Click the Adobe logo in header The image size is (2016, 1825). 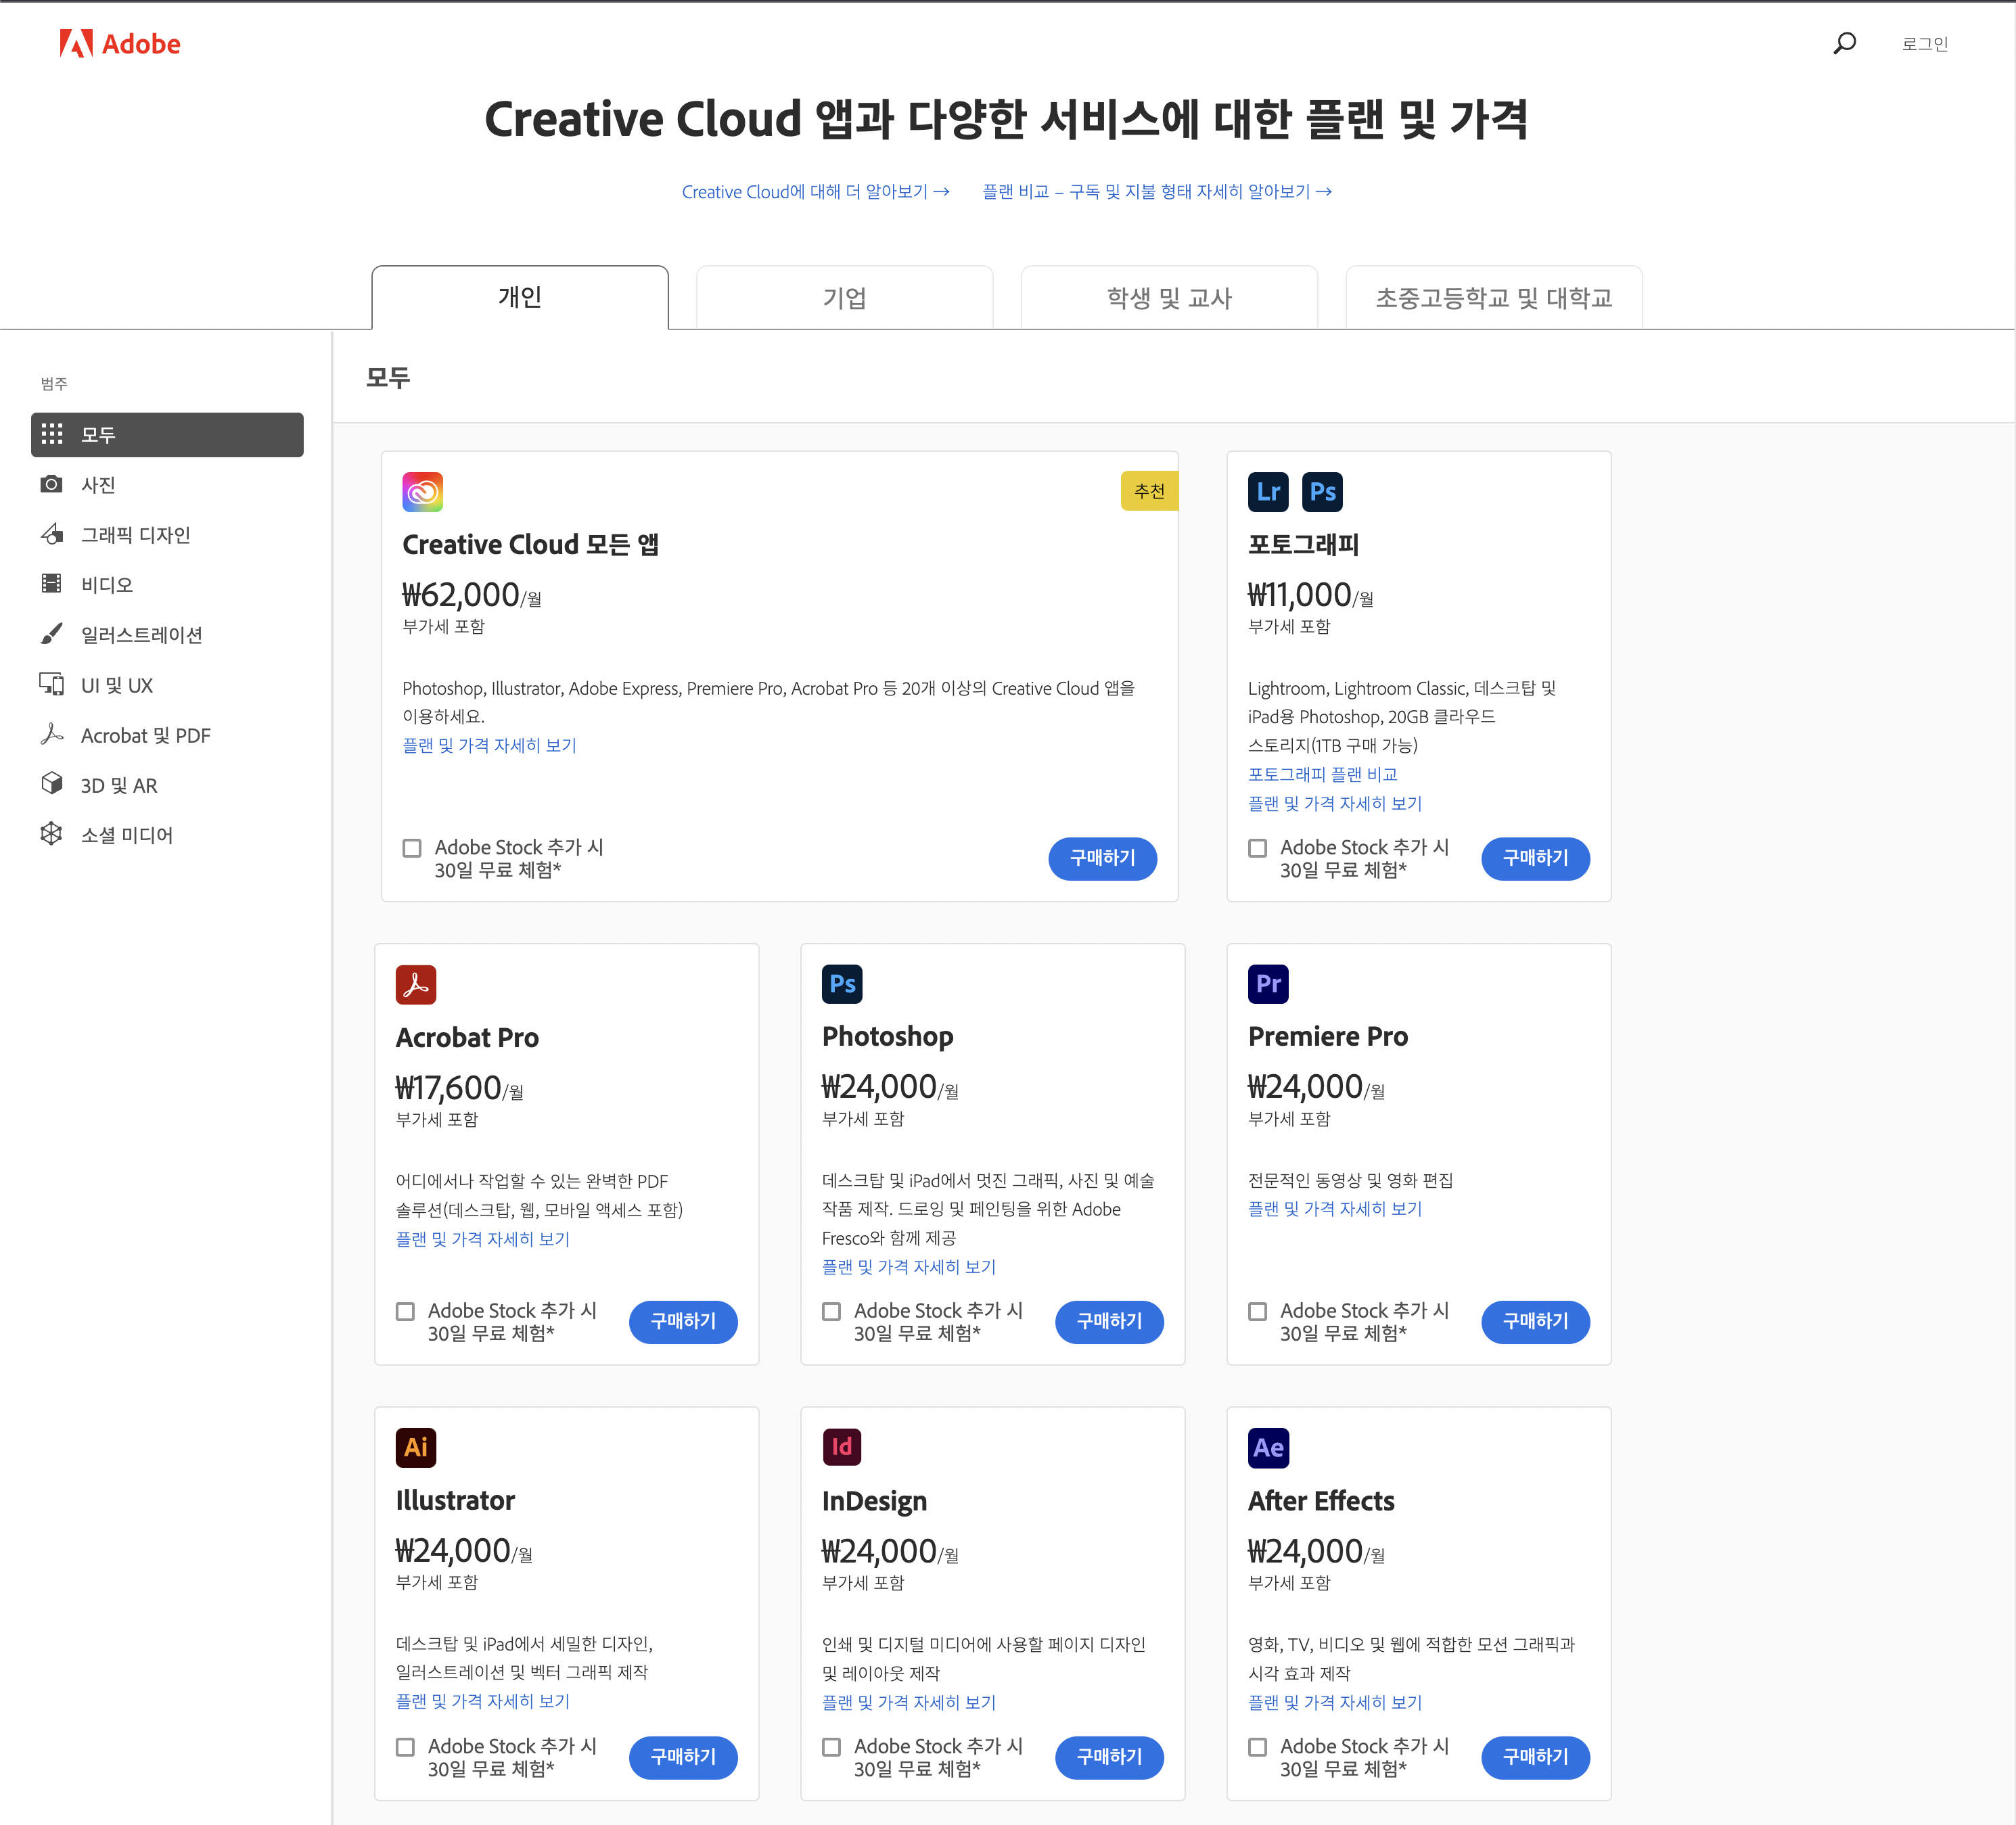coord(120,43)
